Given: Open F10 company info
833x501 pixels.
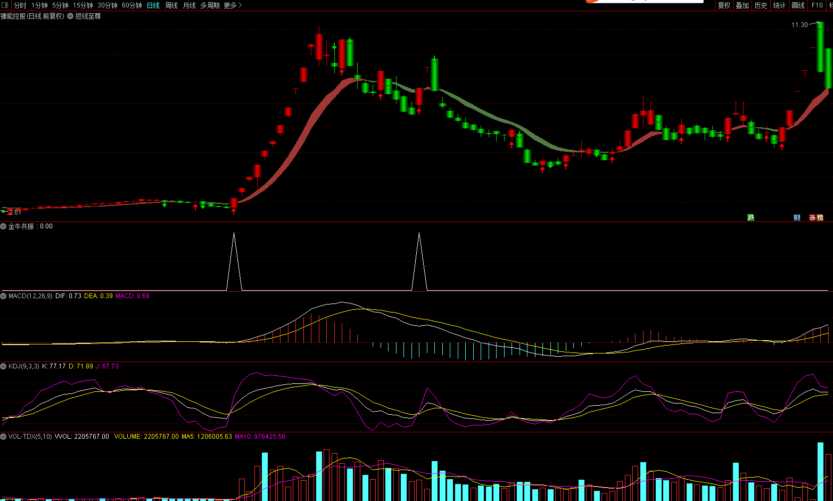Looking at the screenshot, I should point(817,5).
